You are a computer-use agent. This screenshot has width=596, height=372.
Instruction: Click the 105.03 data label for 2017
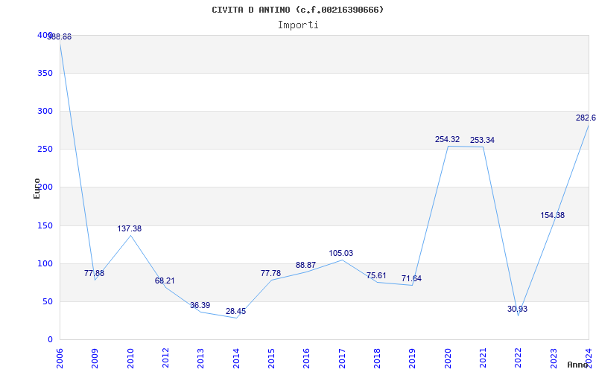pos(340,253)
